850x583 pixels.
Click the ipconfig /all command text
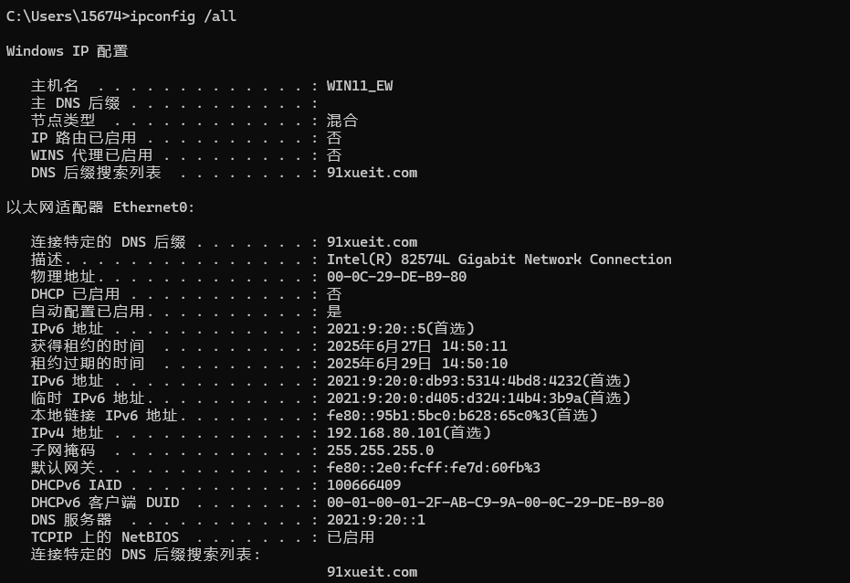184,16
